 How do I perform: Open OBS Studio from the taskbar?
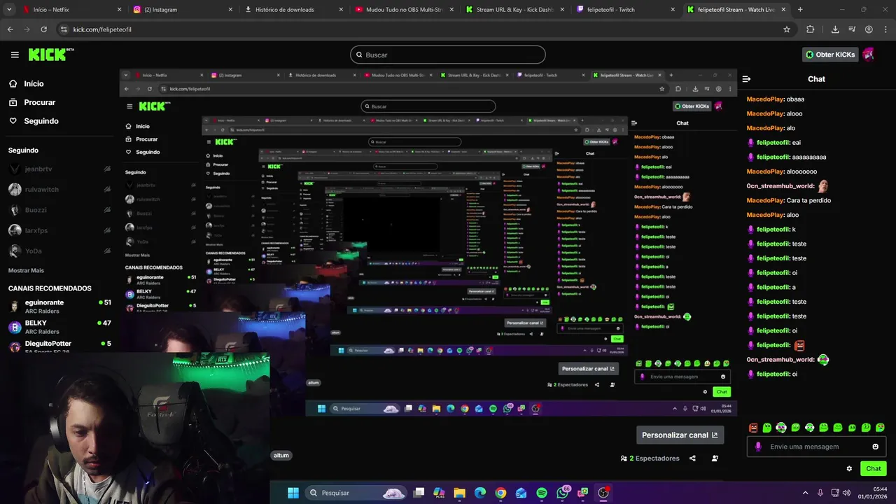(x=603, y=493)
